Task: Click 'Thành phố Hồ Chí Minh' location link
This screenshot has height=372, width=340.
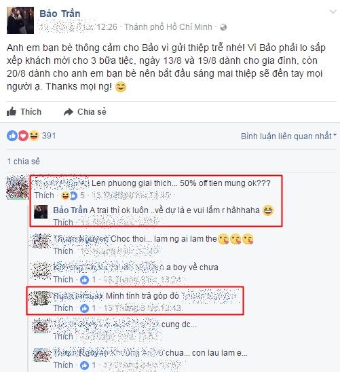Action: tap(168, 27)
